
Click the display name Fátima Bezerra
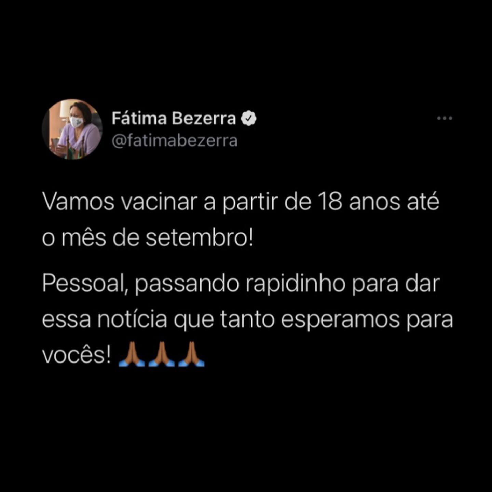click(x=174, y=119)
